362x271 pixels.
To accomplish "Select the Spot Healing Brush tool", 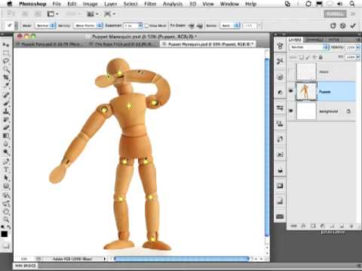I will click(6, 95).
